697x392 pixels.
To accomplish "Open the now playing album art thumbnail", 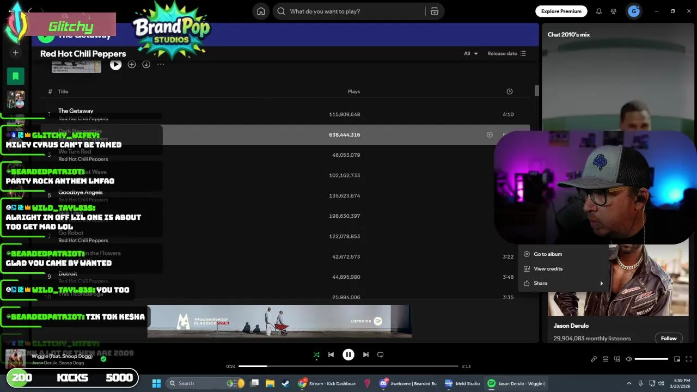I will pos(15,359).
